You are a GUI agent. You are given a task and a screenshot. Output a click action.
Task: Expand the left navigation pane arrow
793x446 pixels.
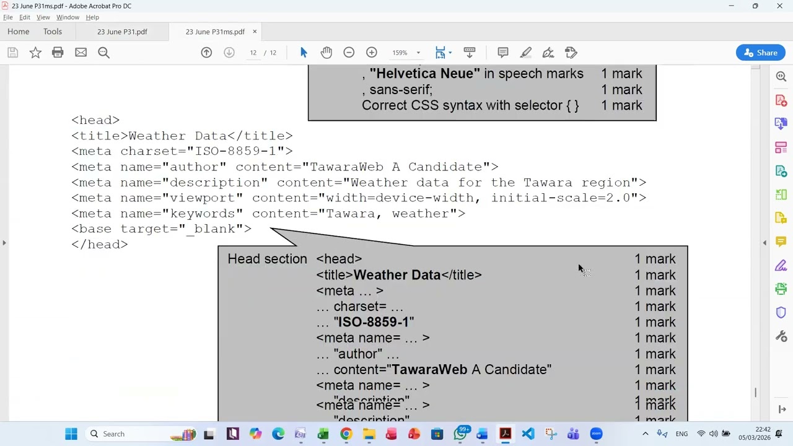(x=4, y=243)
